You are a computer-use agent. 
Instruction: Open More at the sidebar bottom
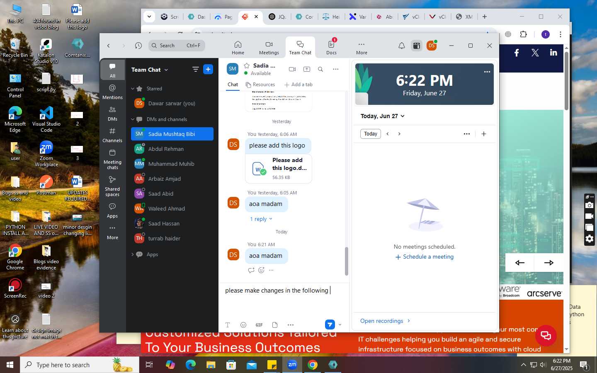(x=112, y=233)
